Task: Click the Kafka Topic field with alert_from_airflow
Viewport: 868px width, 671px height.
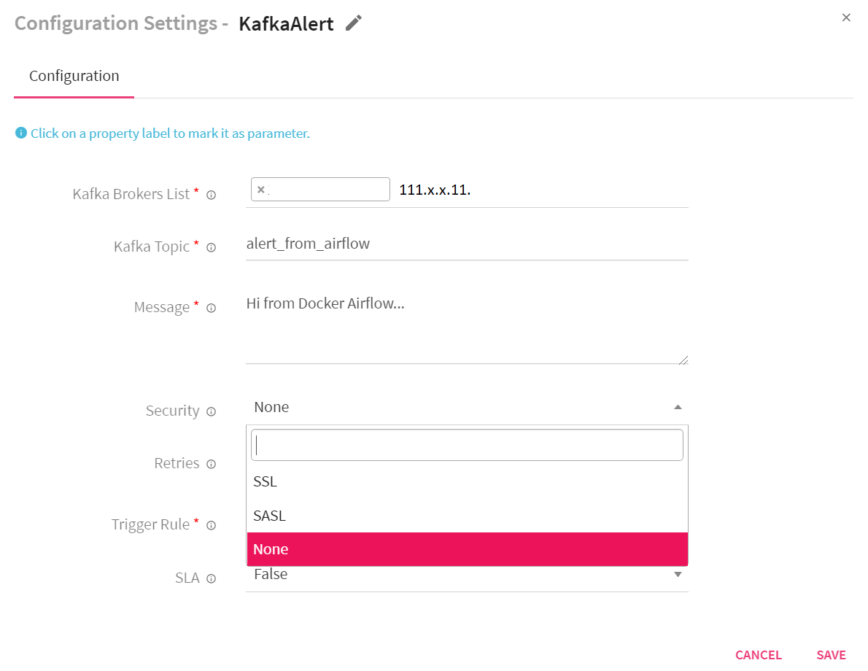Action: (x=467, y=244)
